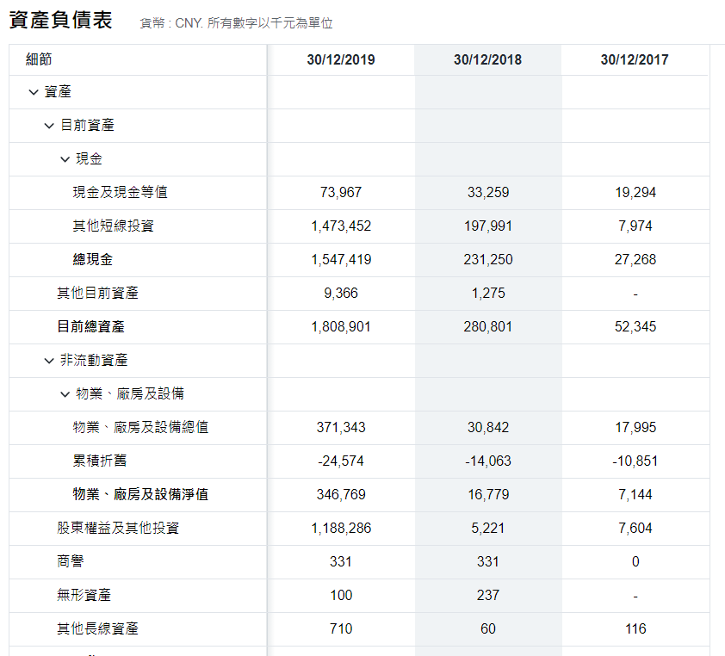This screenshot has width=725, height=656.
Task: Click the value 52,345
Action: click(x=635, y=327)
